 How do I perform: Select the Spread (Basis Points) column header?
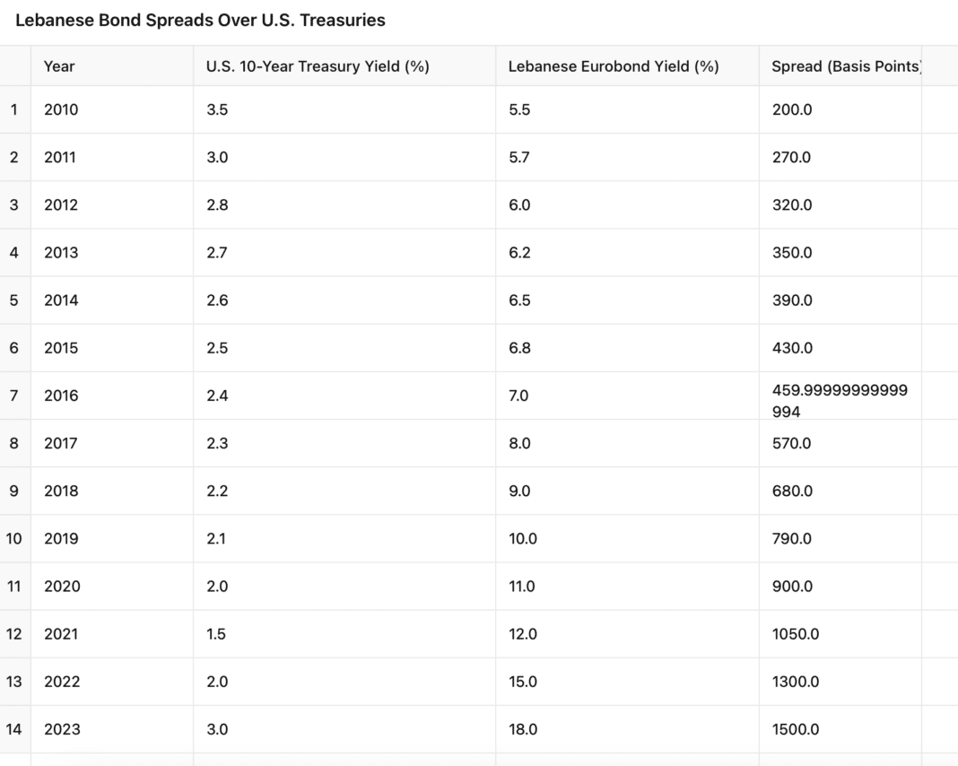click(846, 66)
